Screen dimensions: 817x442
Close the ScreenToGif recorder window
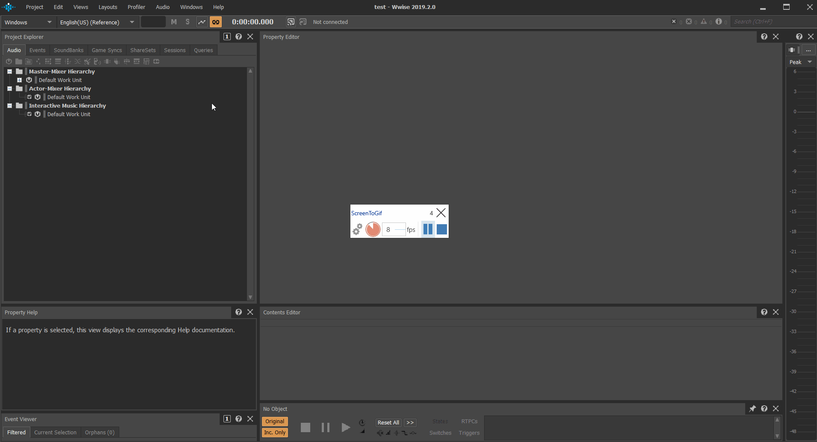[441, 213]
